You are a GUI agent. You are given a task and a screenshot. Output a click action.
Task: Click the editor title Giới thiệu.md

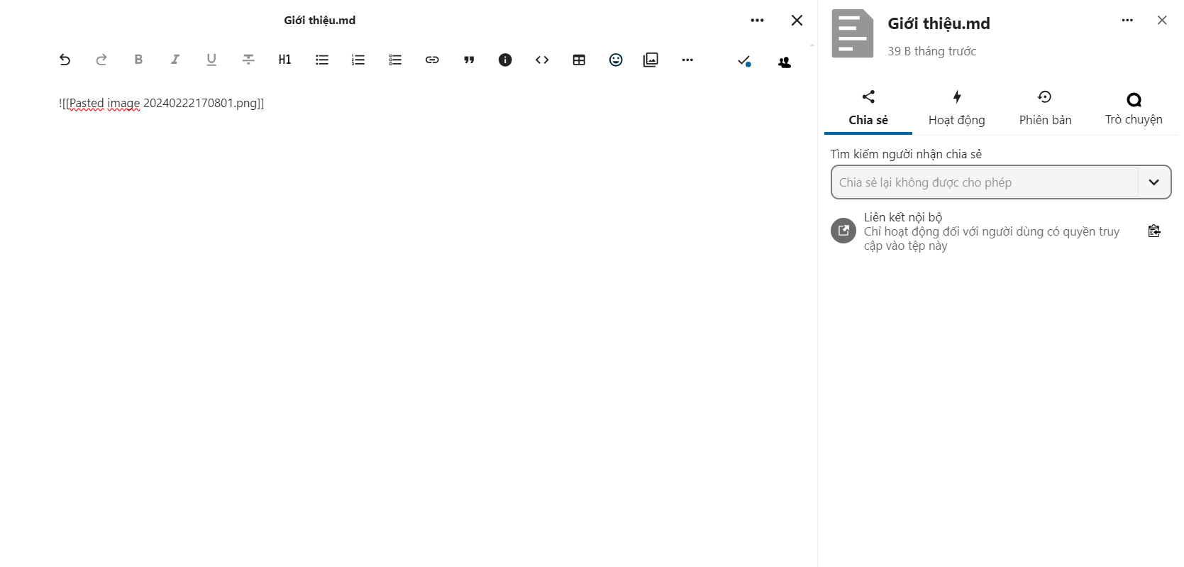(x=320, y=21)
